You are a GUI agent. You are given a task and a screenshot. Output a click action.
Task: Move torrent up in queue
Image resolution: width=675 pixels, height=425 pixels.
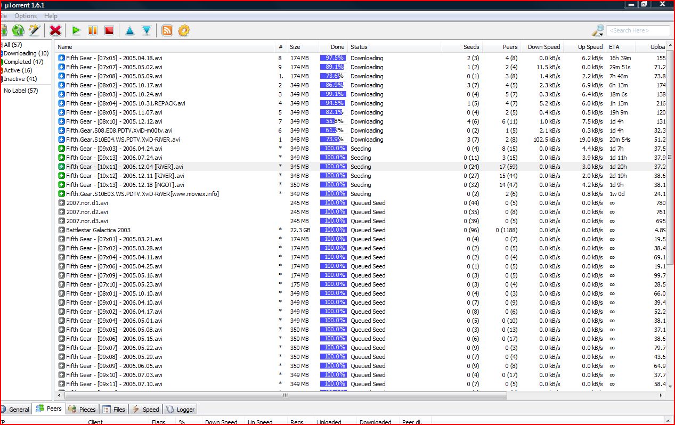[x=130, y=30]
